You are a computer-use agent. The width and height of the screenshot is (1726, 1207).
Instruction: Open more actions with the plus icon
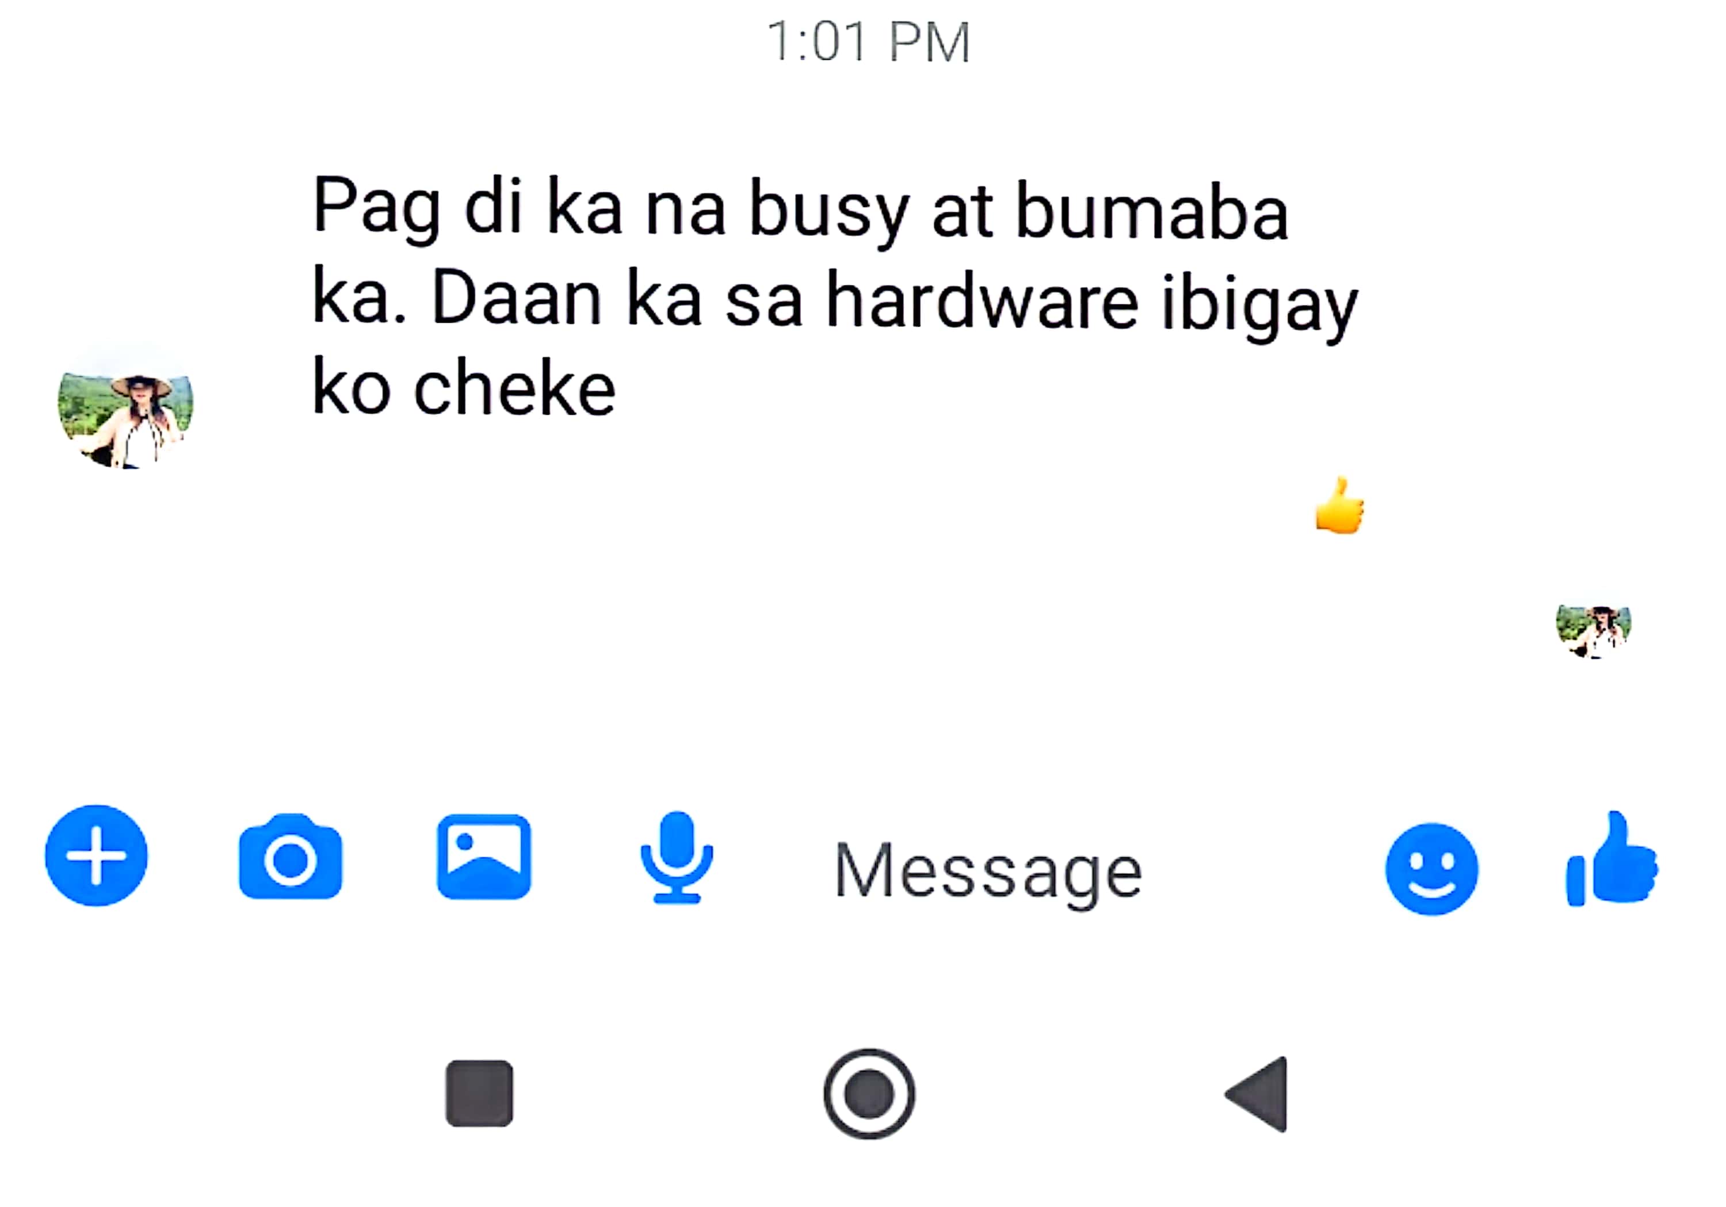[x=96, y=855]
